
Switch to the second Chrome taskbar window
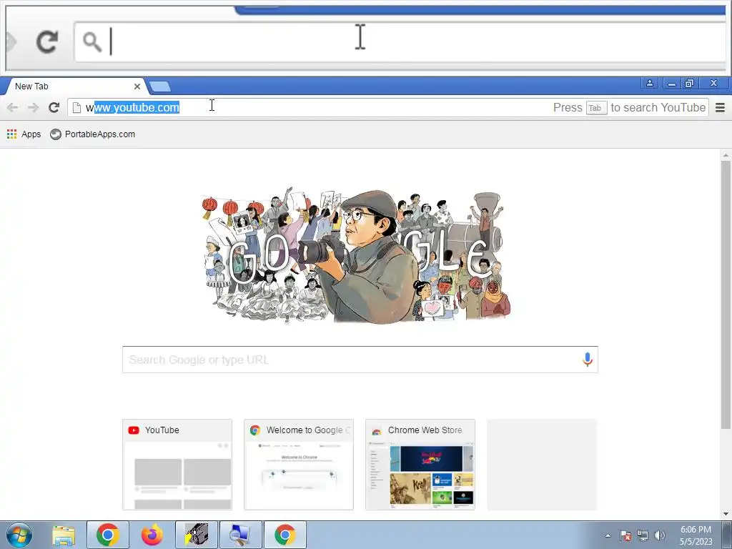point(285,535)
